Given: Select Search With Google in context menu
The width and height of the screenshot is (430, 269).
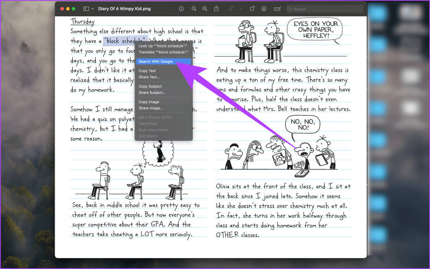Looking at the screenshot, I should [x=163, y=62].
